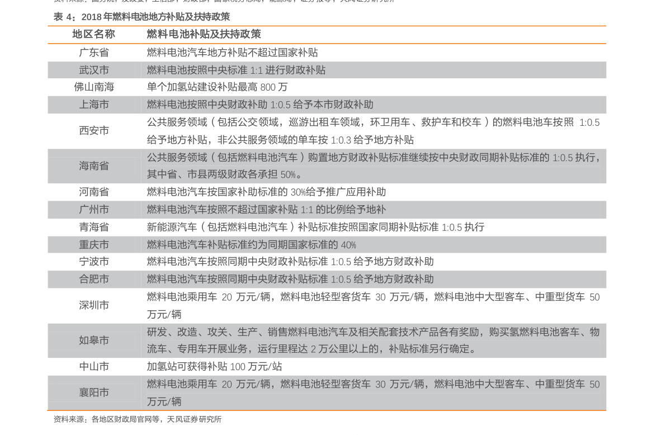
Task: Select the 宁波市 region cell
Action: click(x=94, y=262)
